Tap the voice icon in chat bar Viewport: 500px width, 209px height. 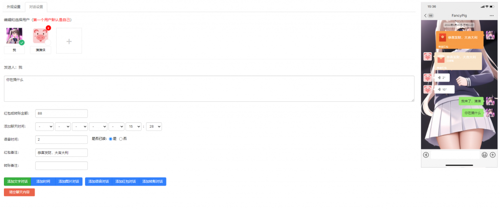[426, 155]
